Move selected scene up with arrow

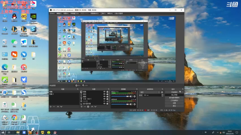click(58, 107)
